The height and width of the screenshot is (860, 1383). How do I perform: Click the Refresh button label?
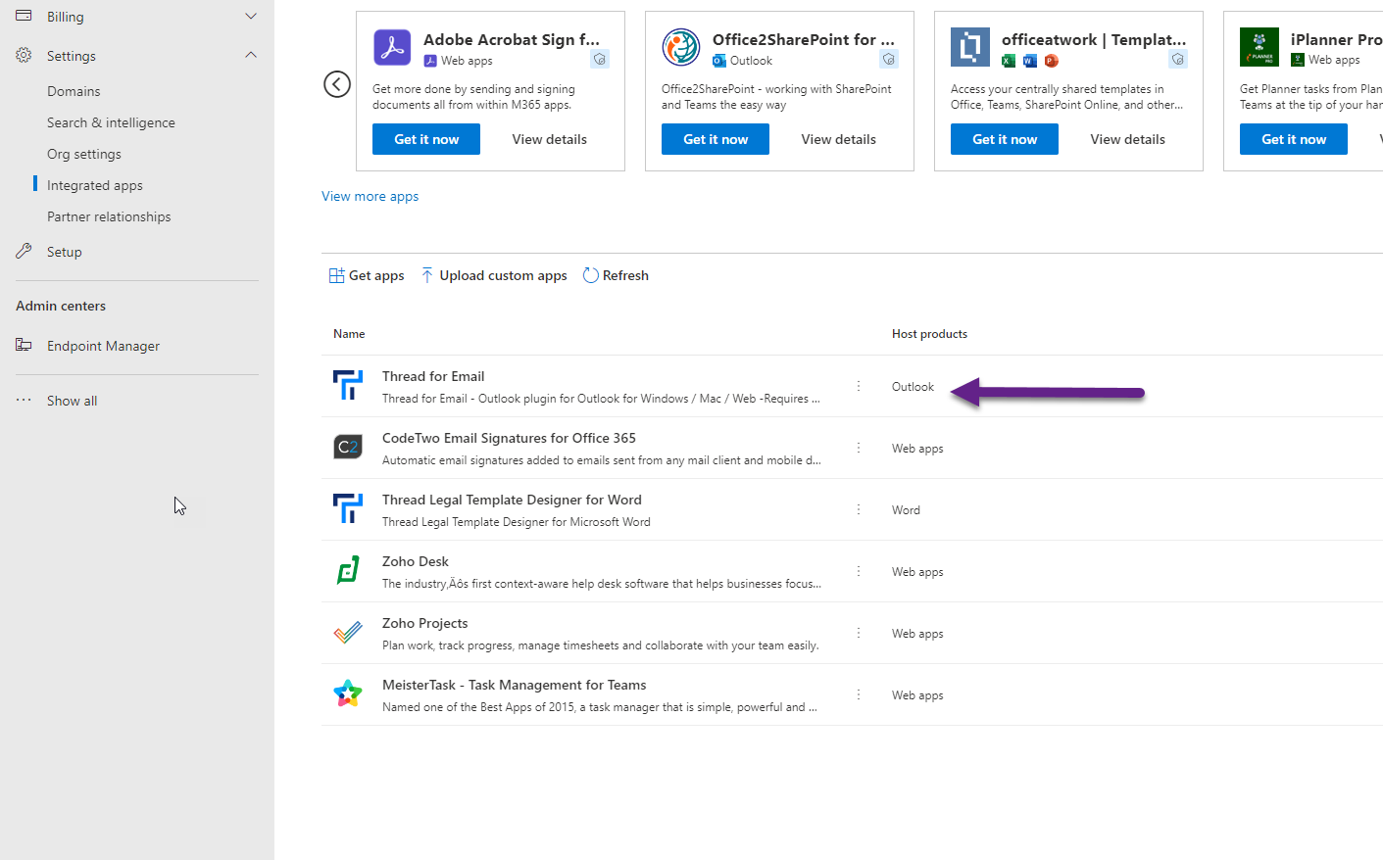625,275
